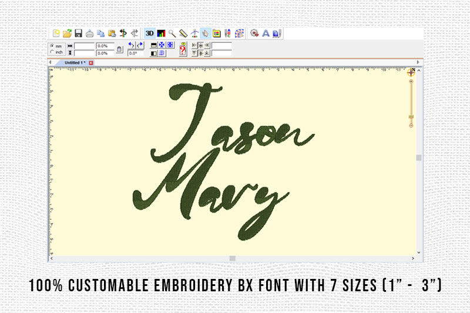Select the mm unit radio button
Screen dimensions: 470x313
(x=52, y=46)
